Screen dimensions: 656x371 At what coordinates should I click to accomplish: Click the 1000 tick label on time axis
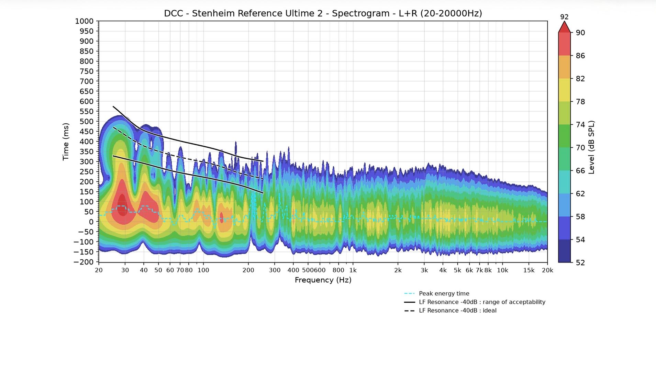tap(84, 21)
